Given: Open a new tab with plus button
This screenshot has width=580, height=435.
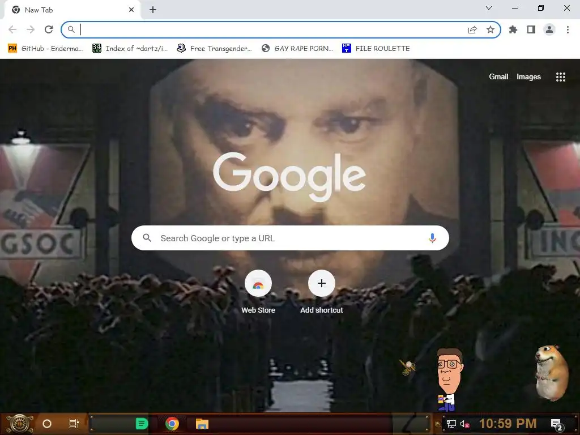Looking at the screenshot, I should [x=153, y=10].
